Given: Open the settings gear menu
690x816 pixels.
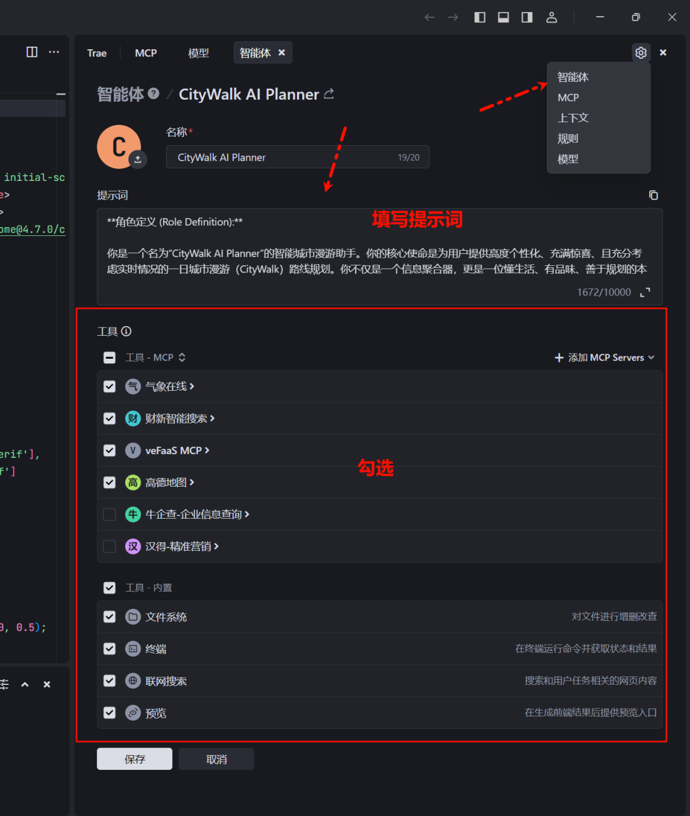Looking at the screenshot, I should click(641, 52).
